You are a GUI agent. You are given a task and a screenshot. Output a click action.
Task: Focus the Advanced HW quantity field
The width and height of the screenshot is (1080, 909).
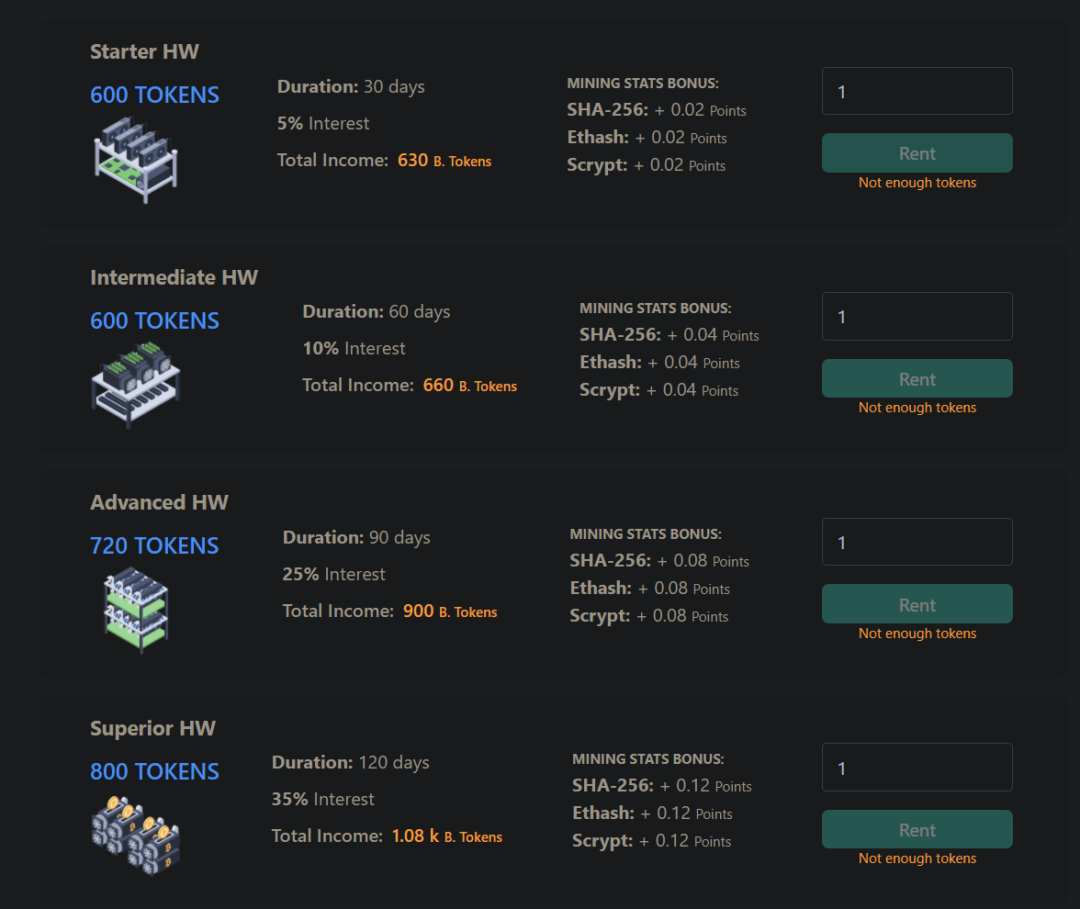917,543
